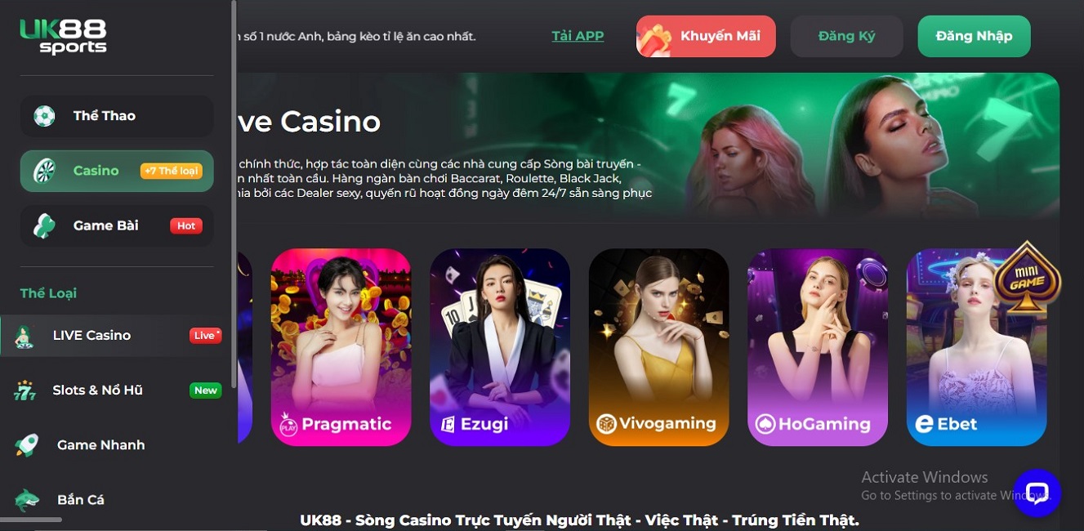The image size is (1084, 531).
Task: Open LIVE Casino dealer icon
Action: (x=25, y=336)
